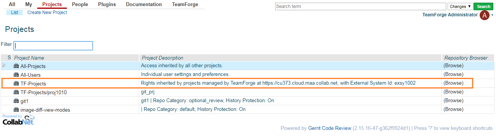Open the user menu arrow beside the avatar

(493, 16)
